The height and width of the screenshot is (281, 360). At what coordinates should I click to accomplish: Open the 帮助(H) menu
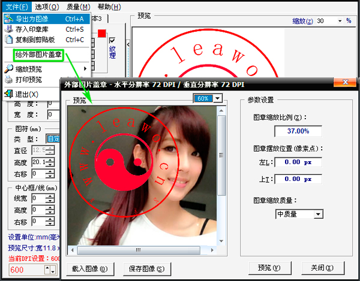(109, 7)
